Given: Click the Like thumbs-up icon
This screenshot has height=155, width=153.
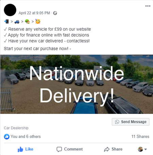Looking at the screenshot, I should click(20, 149).
